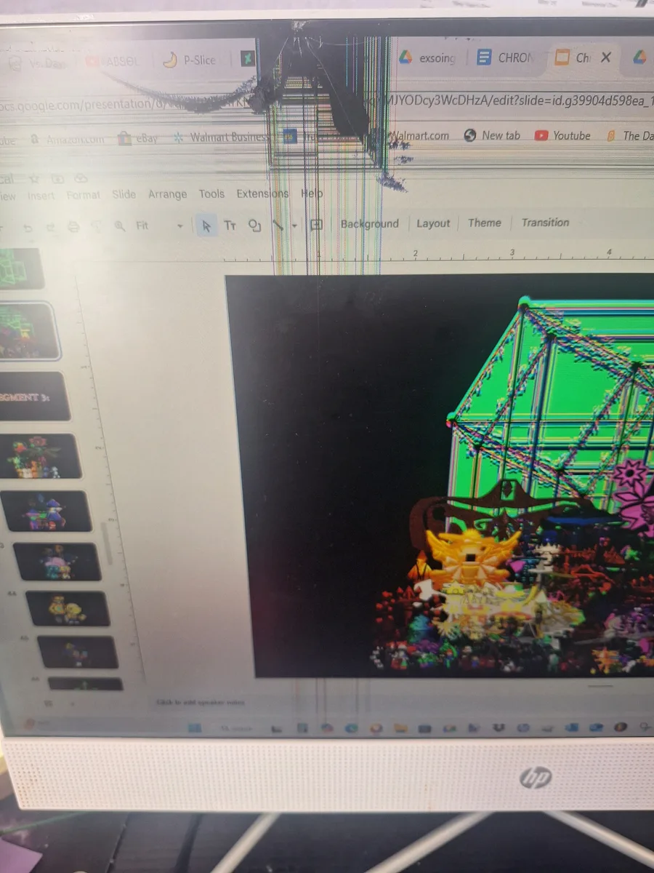Open the Fit zoom dropdown

(x=159, y=226)
